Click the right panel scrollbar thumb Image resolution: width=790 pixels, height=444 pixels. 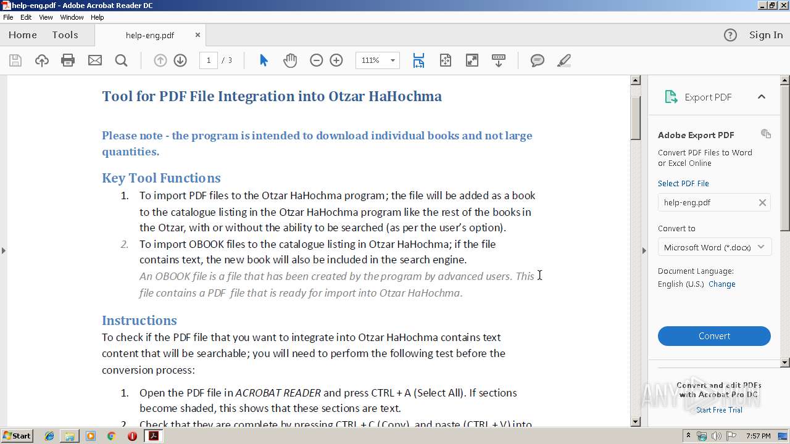click(x=785, y=157)
